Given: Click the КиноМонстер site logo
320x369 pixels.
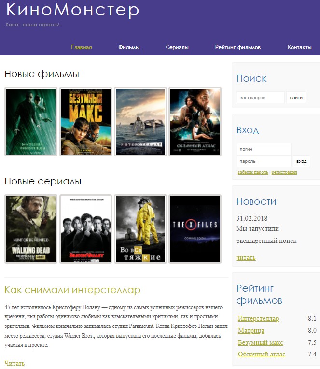Looking at the screenshot, I should [72, 10].
